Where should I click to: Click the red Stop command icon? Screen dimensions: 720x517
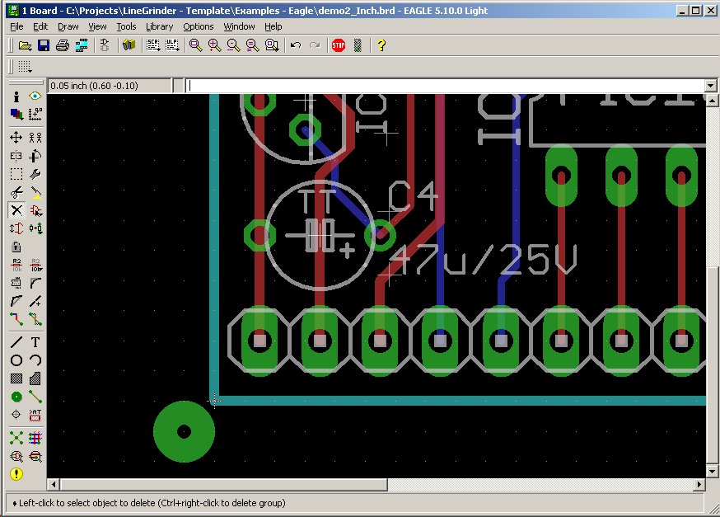pos(338,45)
